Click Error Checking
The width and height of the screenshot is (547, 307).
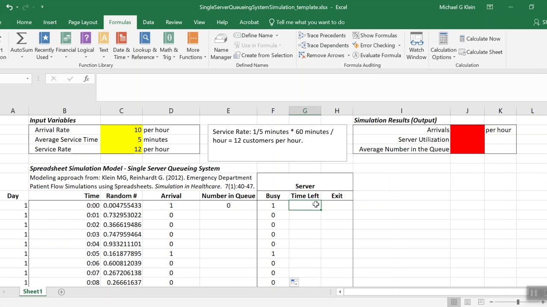pyautogui.click(x=373, y=45)
